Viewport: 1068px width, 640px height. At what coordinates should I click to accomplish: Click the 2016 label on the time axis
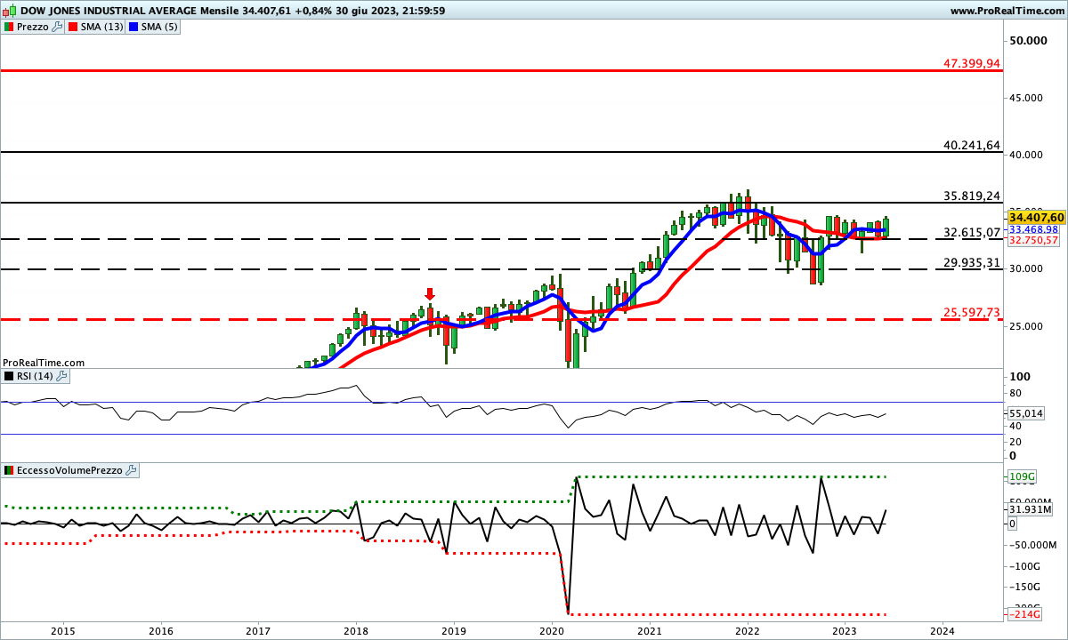tap(161, 631)
